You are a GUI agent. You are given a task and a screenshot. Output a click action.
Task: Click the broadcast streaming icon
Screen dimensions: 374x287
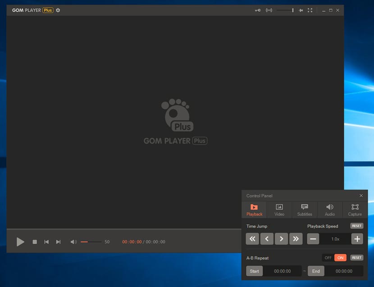coord(269,10)
